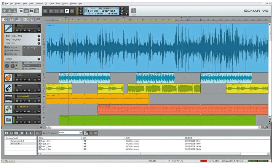Toggle the Pre/Post send switch
Screen dimensions: 273x164
click(16, 66)
